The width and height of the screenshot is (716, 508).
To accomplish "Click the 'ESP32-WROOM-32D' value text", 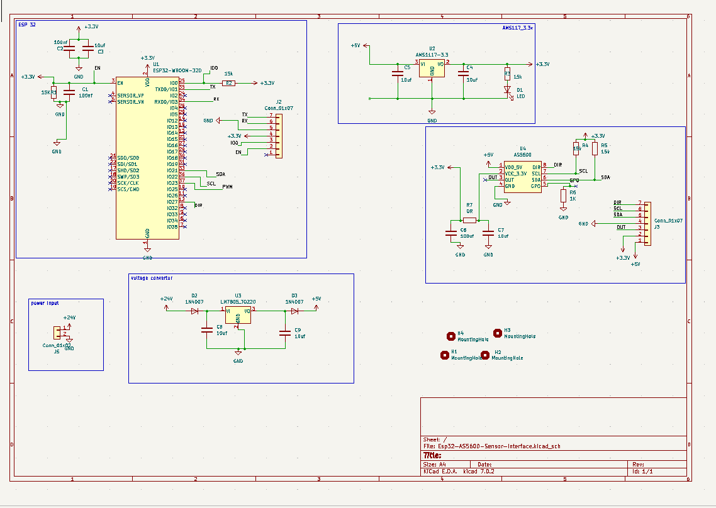I will [177, 71].
